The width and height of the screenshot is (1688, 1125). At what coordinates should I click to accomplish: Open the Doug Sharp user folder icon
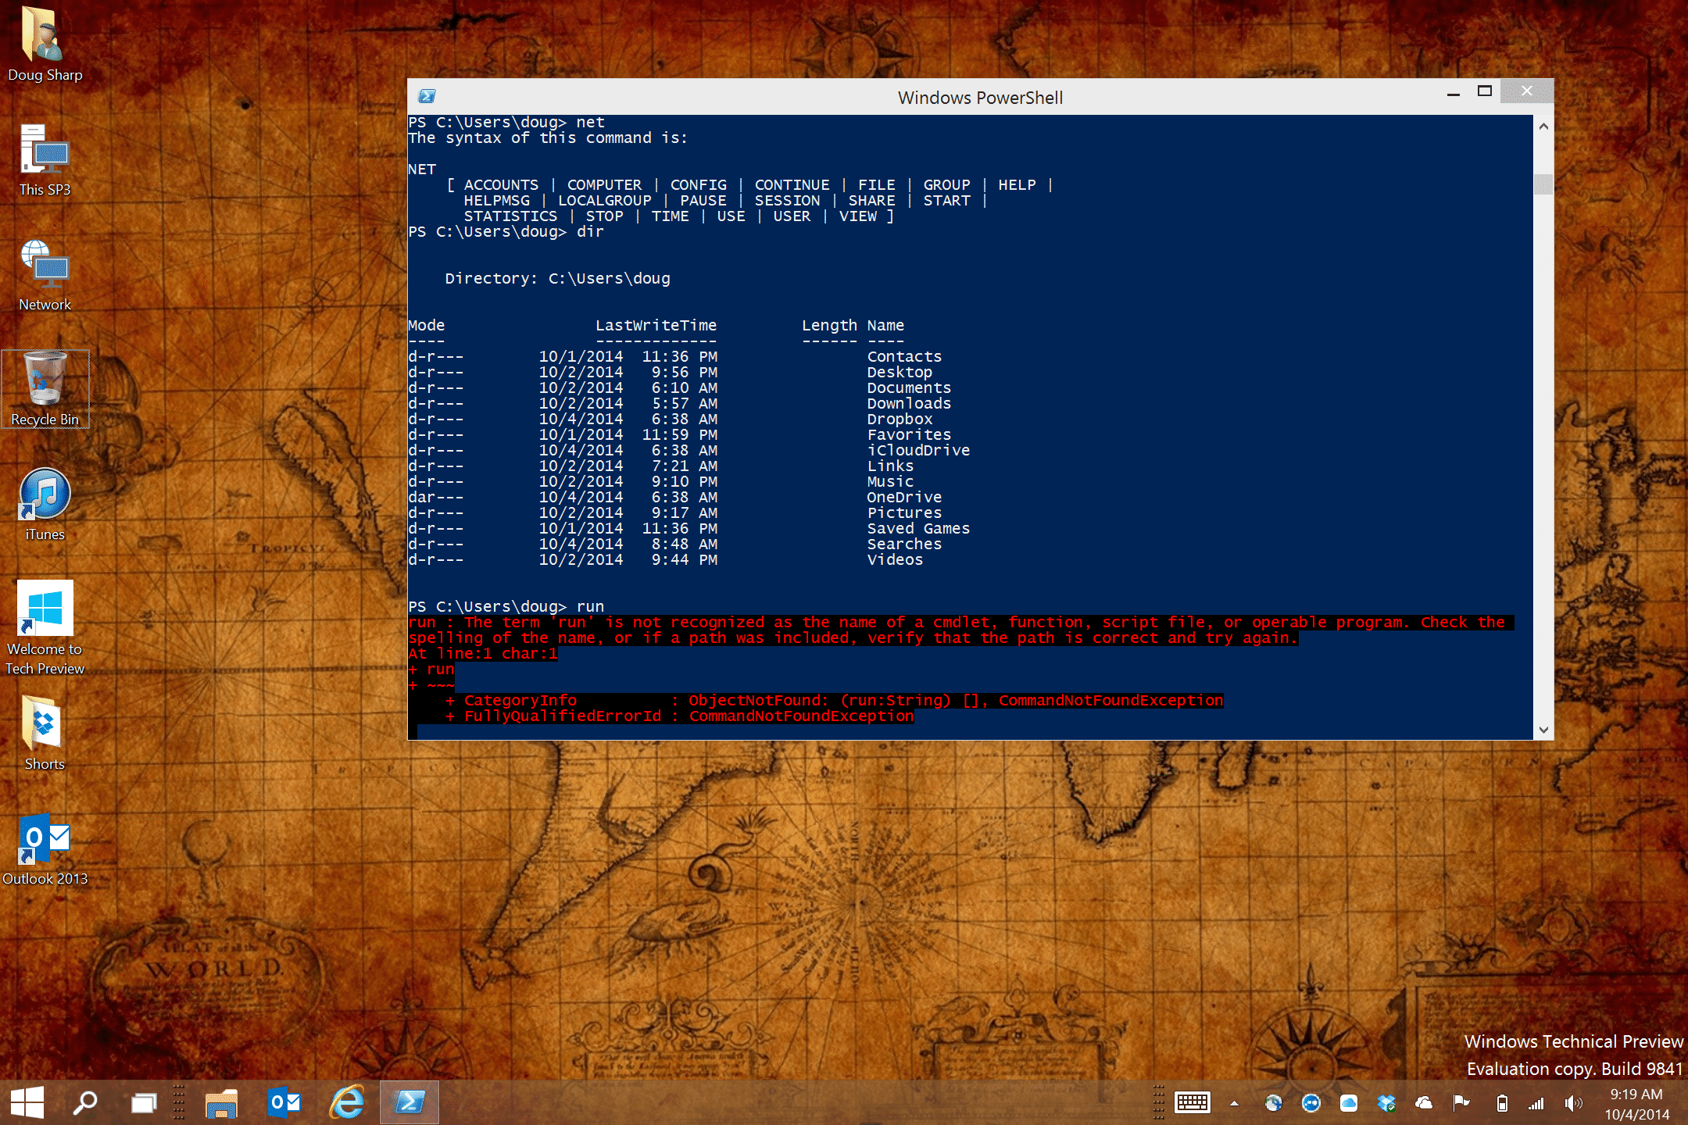45,45
